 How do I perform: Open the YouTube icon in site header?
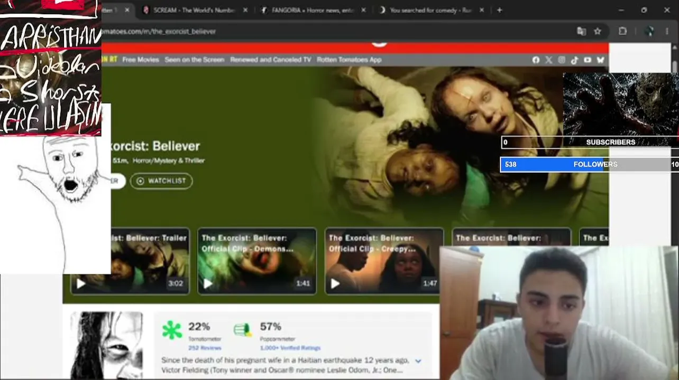point(588,60)
